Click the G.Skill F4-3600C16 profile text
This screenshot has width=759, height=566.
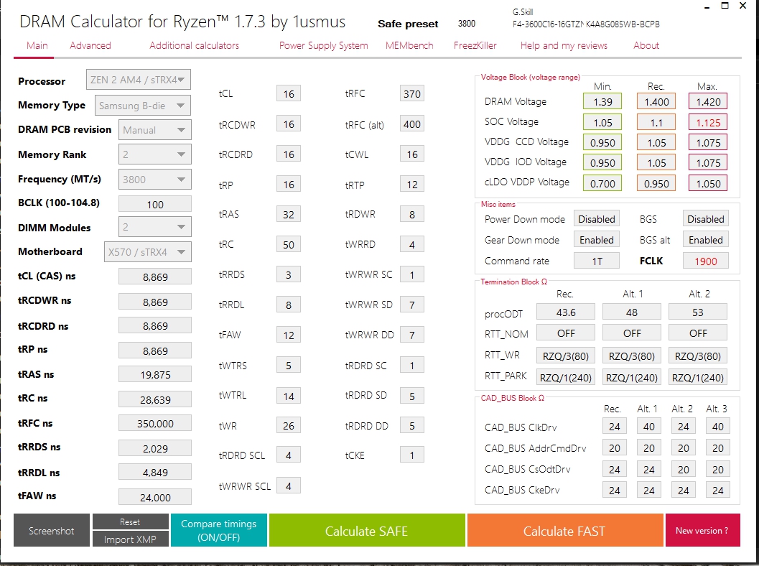click(586, 19)
